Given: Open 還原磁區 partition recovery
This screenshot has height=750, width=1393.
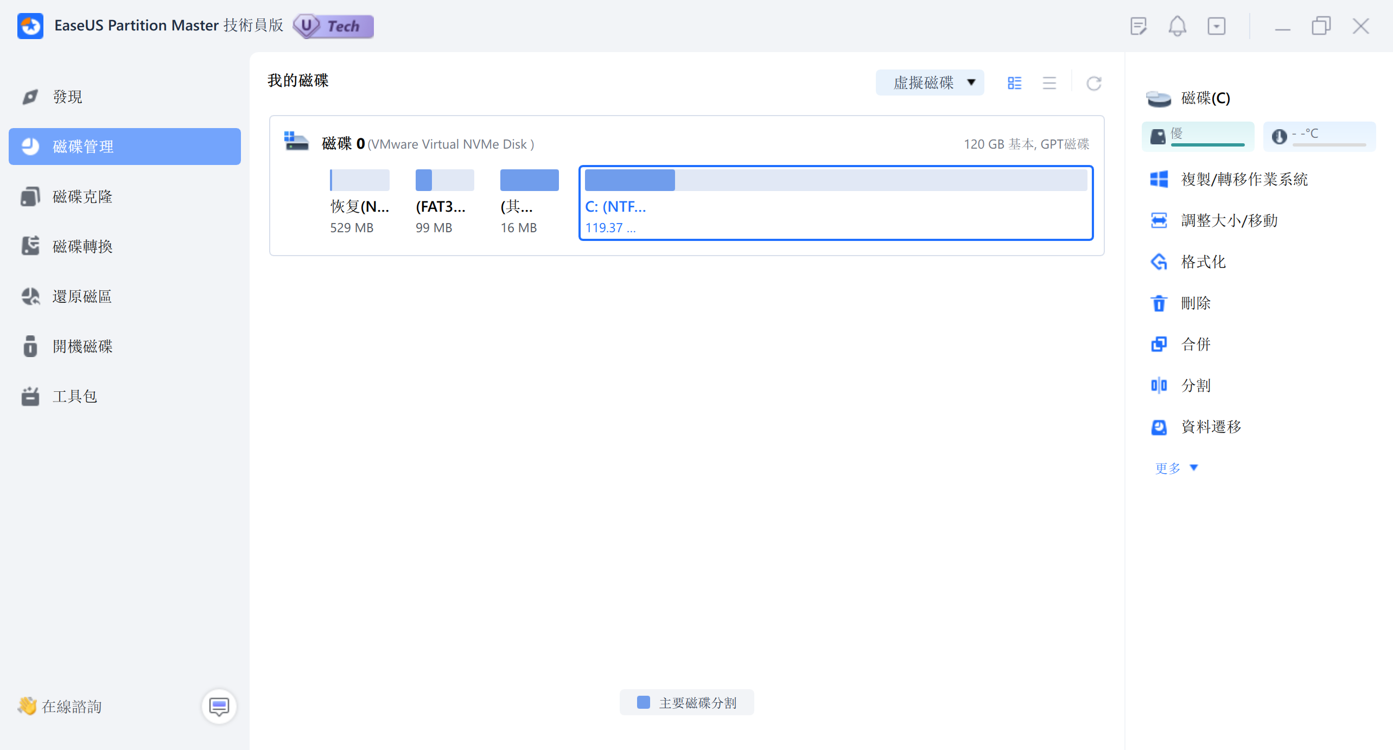Looking at the screenshot, I should pos(124,296).
